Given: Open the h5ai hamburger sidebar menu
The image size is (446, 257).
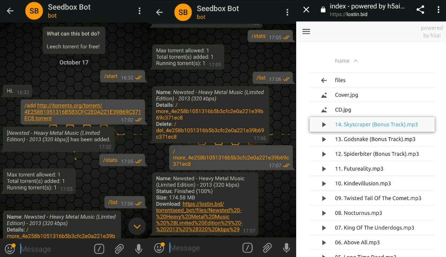Looking at the screenshot, I should click(x=306, y=32).
